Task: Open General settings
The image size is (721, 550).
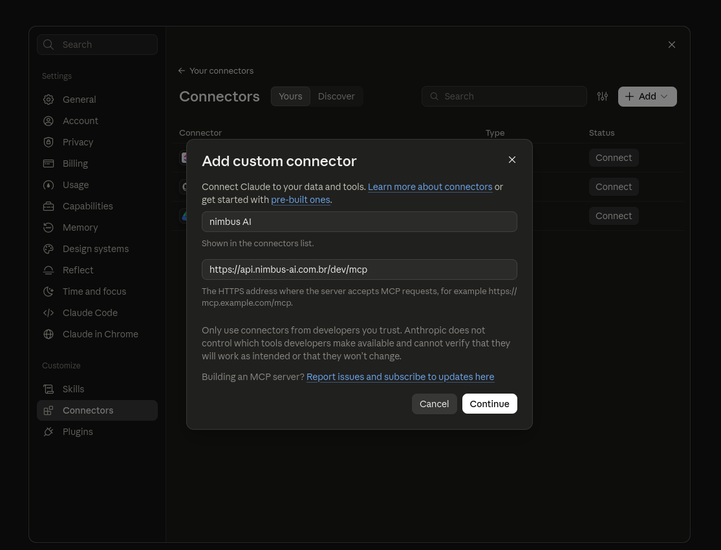Action: coord(97,100)
